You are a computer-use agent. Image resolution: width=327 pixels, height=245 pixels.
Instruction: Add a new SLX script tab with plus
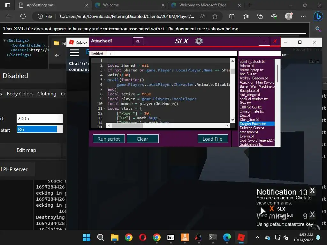click(110, 54)
